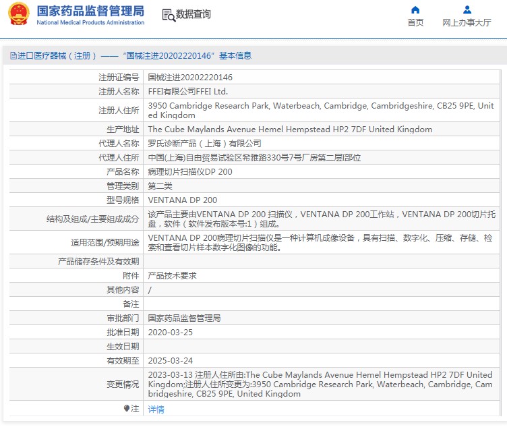Click the 附件 row label
This screenshot has width=507, height=427.
click(x=131, y=276)
